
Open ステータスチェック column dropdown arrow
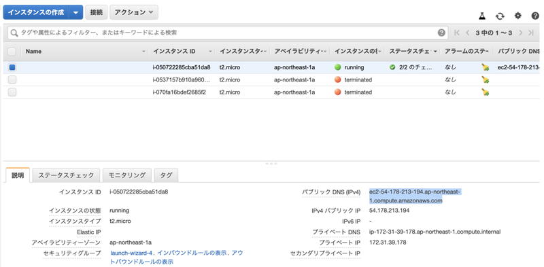point(435,52)
